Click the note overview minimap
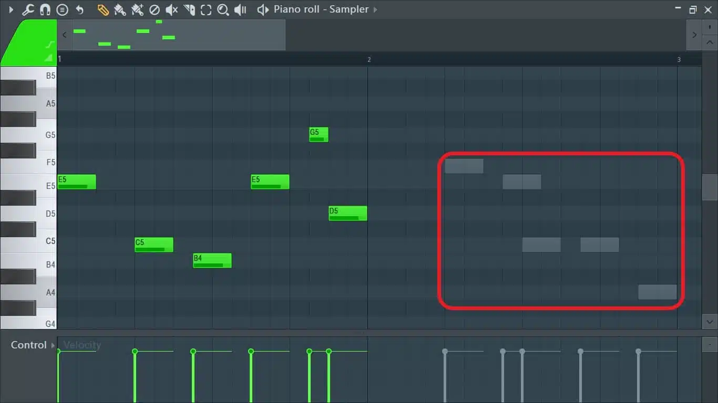Image resolution: width=718 pixels, height=403 pixels. (x=179, y=35)
